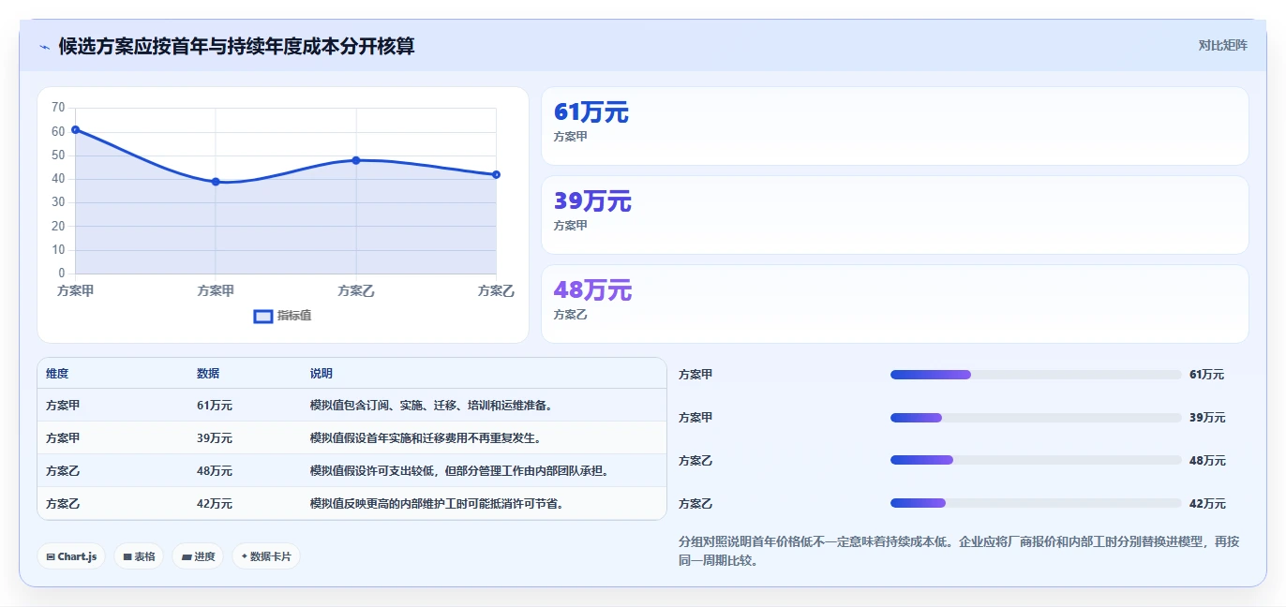This screenshot has width=1286, height=607.
Task: Open the 61万元 data card
Action: point(895,126)
